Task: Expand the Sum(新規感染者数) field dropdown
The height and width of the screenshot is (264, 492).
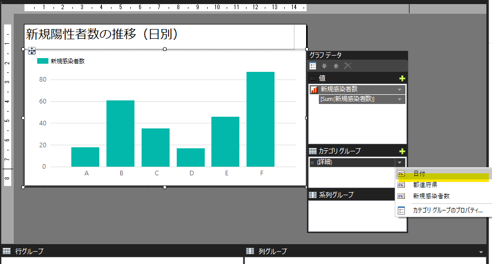Action: pyautogui.click(x=400, y=99)
